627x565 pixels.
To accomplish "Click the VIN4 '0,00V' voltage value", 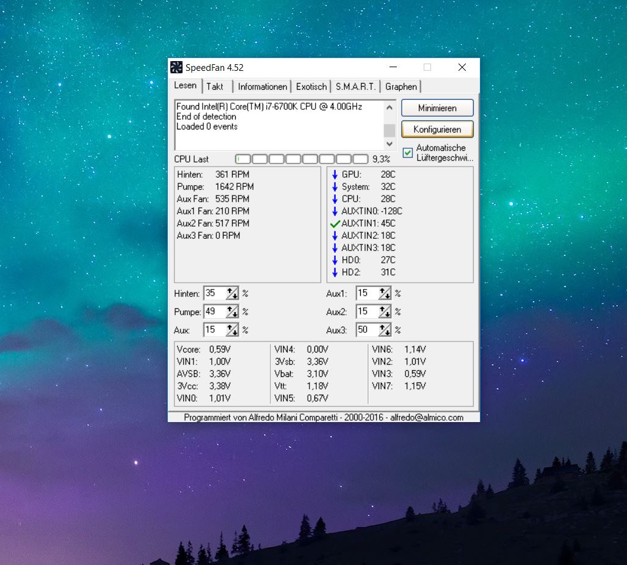I will tap(317, 349).
